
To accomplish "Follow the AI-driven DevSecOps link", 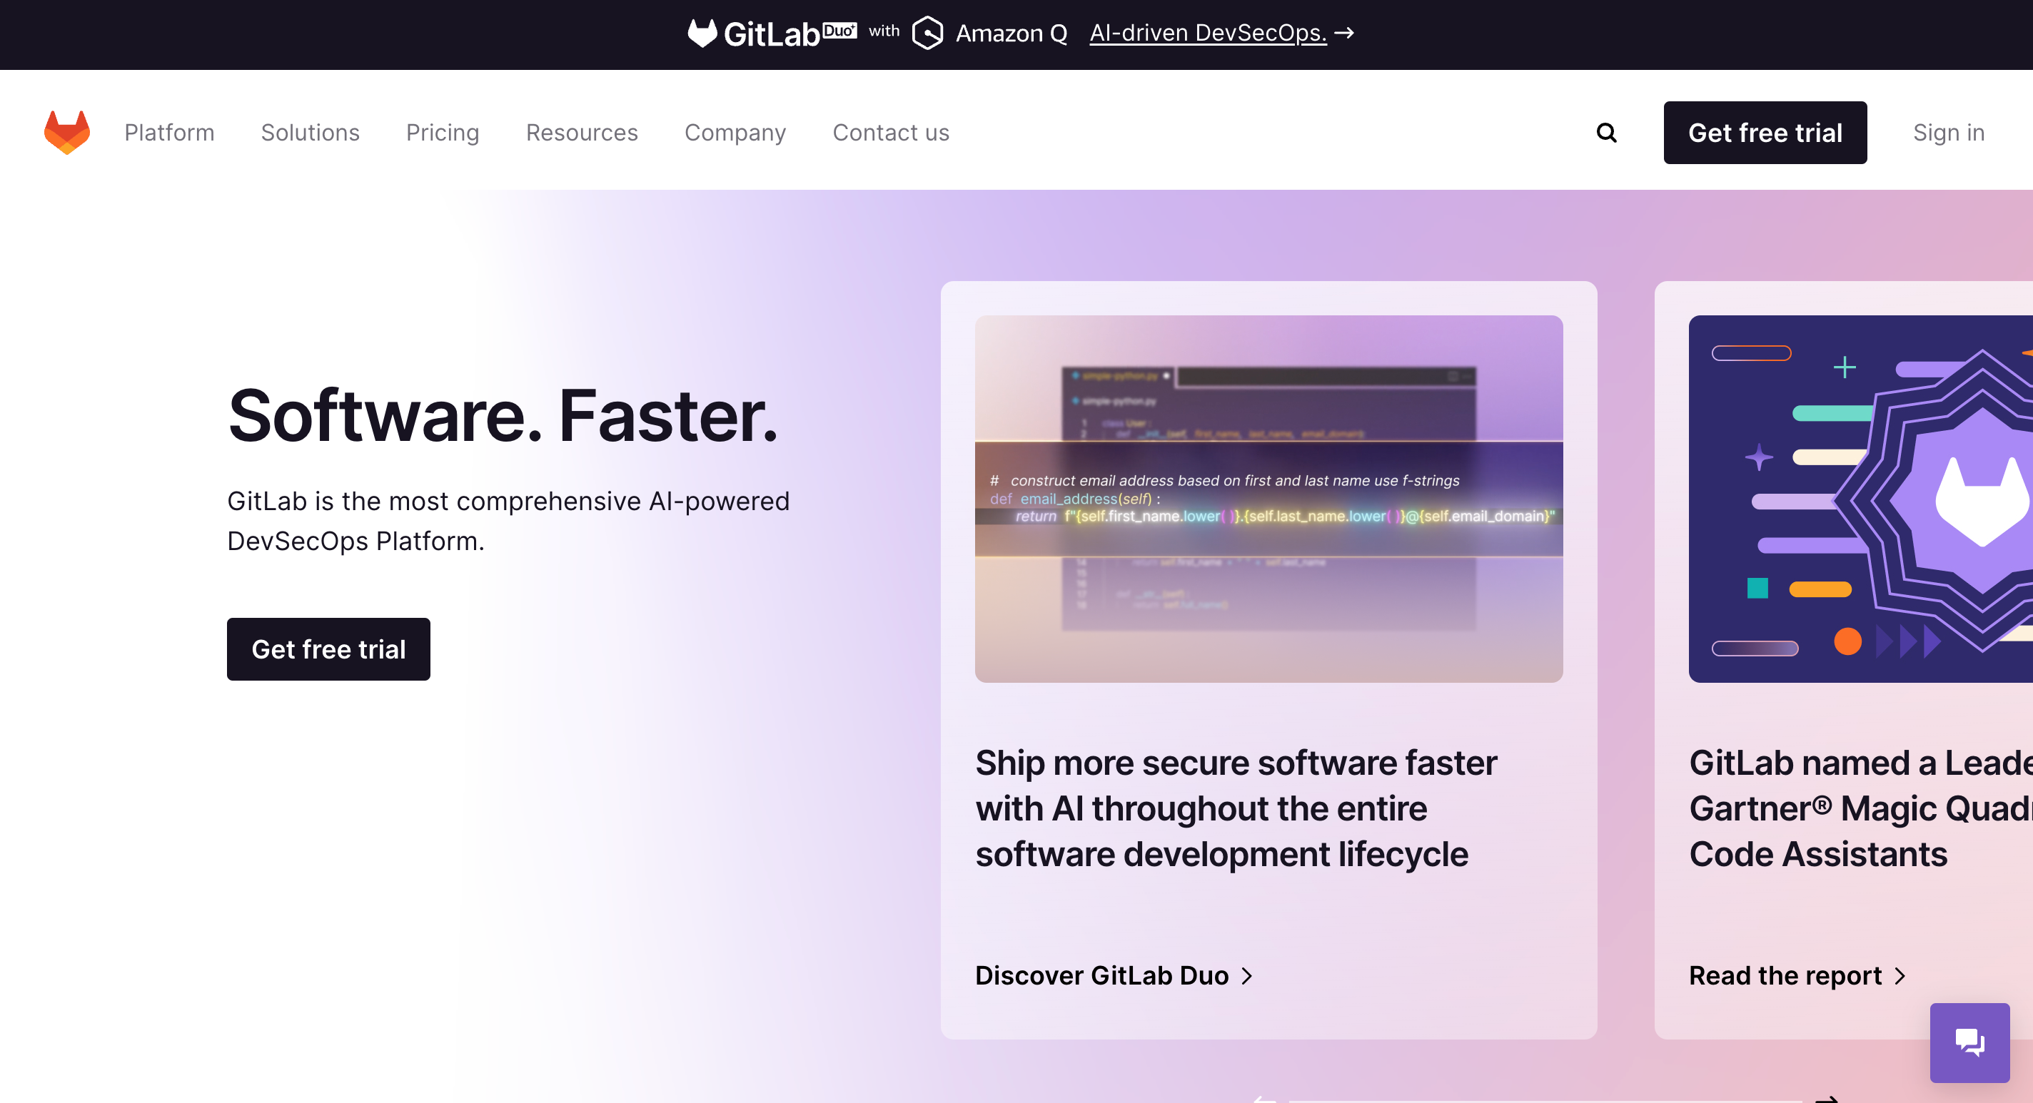I will [1208, 33].
